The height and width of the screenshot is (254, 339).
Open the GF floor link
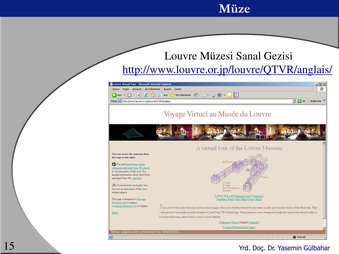(x=232, y=196)
